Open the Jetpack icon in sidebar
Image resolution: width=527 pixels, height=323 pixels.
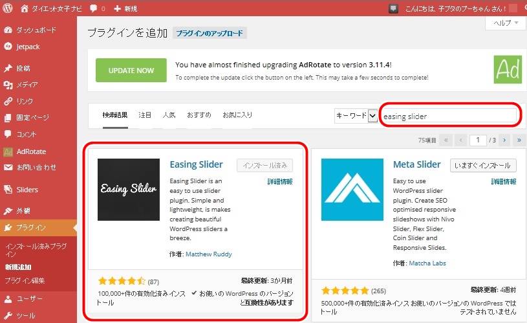(x=8, y=47)
